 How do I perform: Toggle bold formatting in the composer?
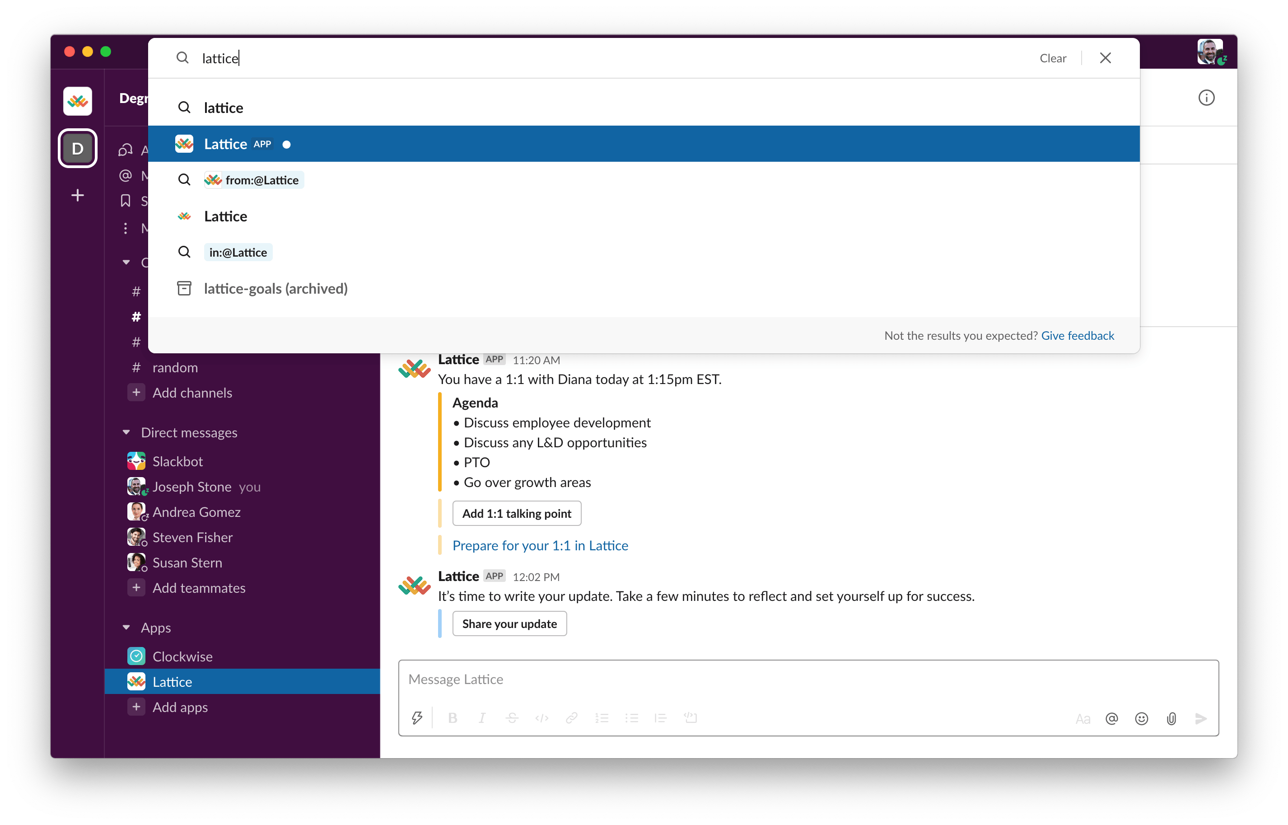point(453,718)
